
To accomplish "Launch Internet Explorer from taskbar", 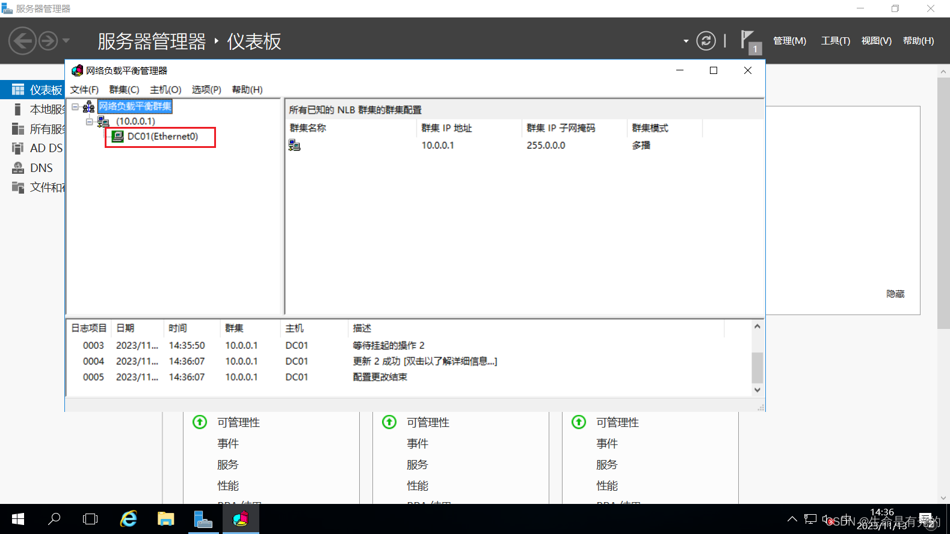I will [x=129, y=519].
